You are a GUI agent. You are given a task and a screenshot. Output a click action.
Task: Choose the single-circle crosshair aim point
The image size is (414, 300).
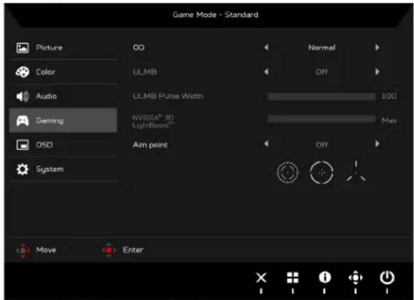(x=321, y=173)
